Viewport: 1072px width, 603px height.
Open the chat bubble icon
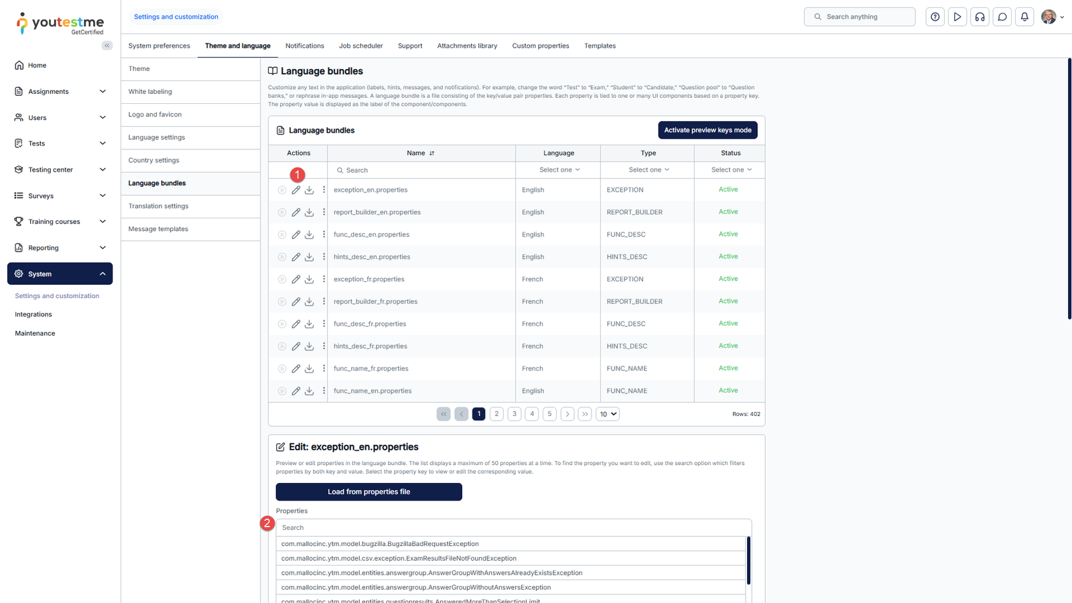coord(1002,17)
